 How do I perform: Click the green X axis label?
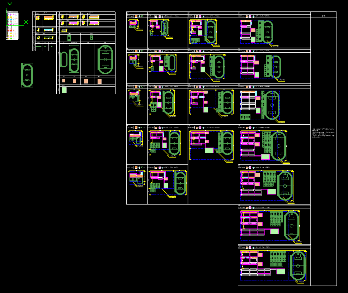(26, 22)
